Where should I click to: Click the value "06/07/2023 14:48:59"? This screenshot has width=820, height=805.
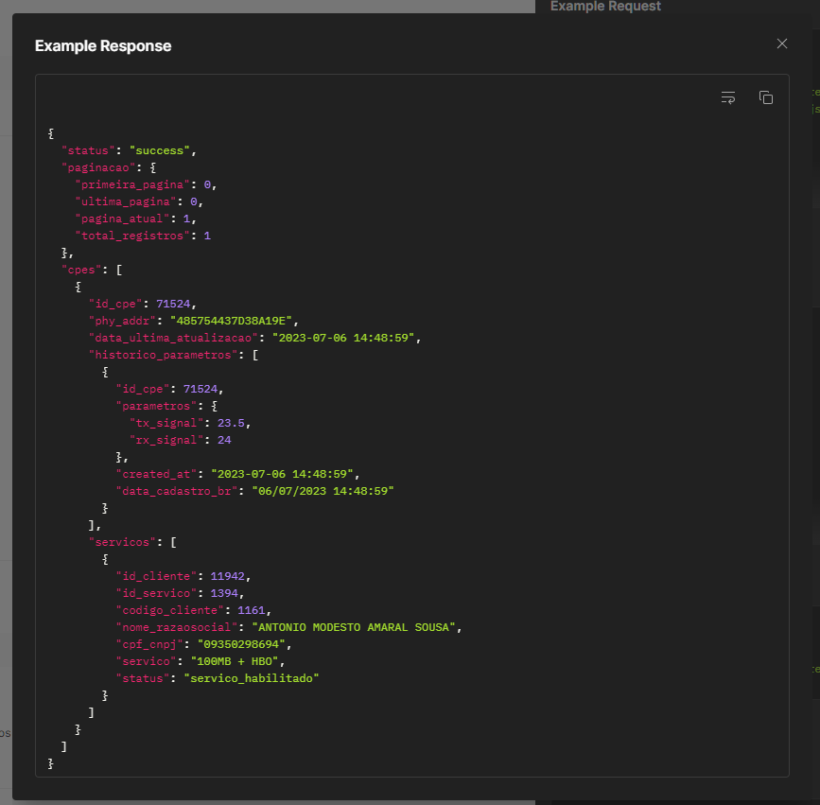(x=323, y=491)
